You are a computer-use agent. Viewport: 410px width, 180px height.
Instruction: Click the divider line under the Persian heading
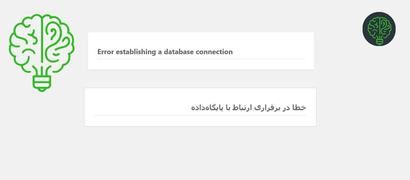click(200, 115)
